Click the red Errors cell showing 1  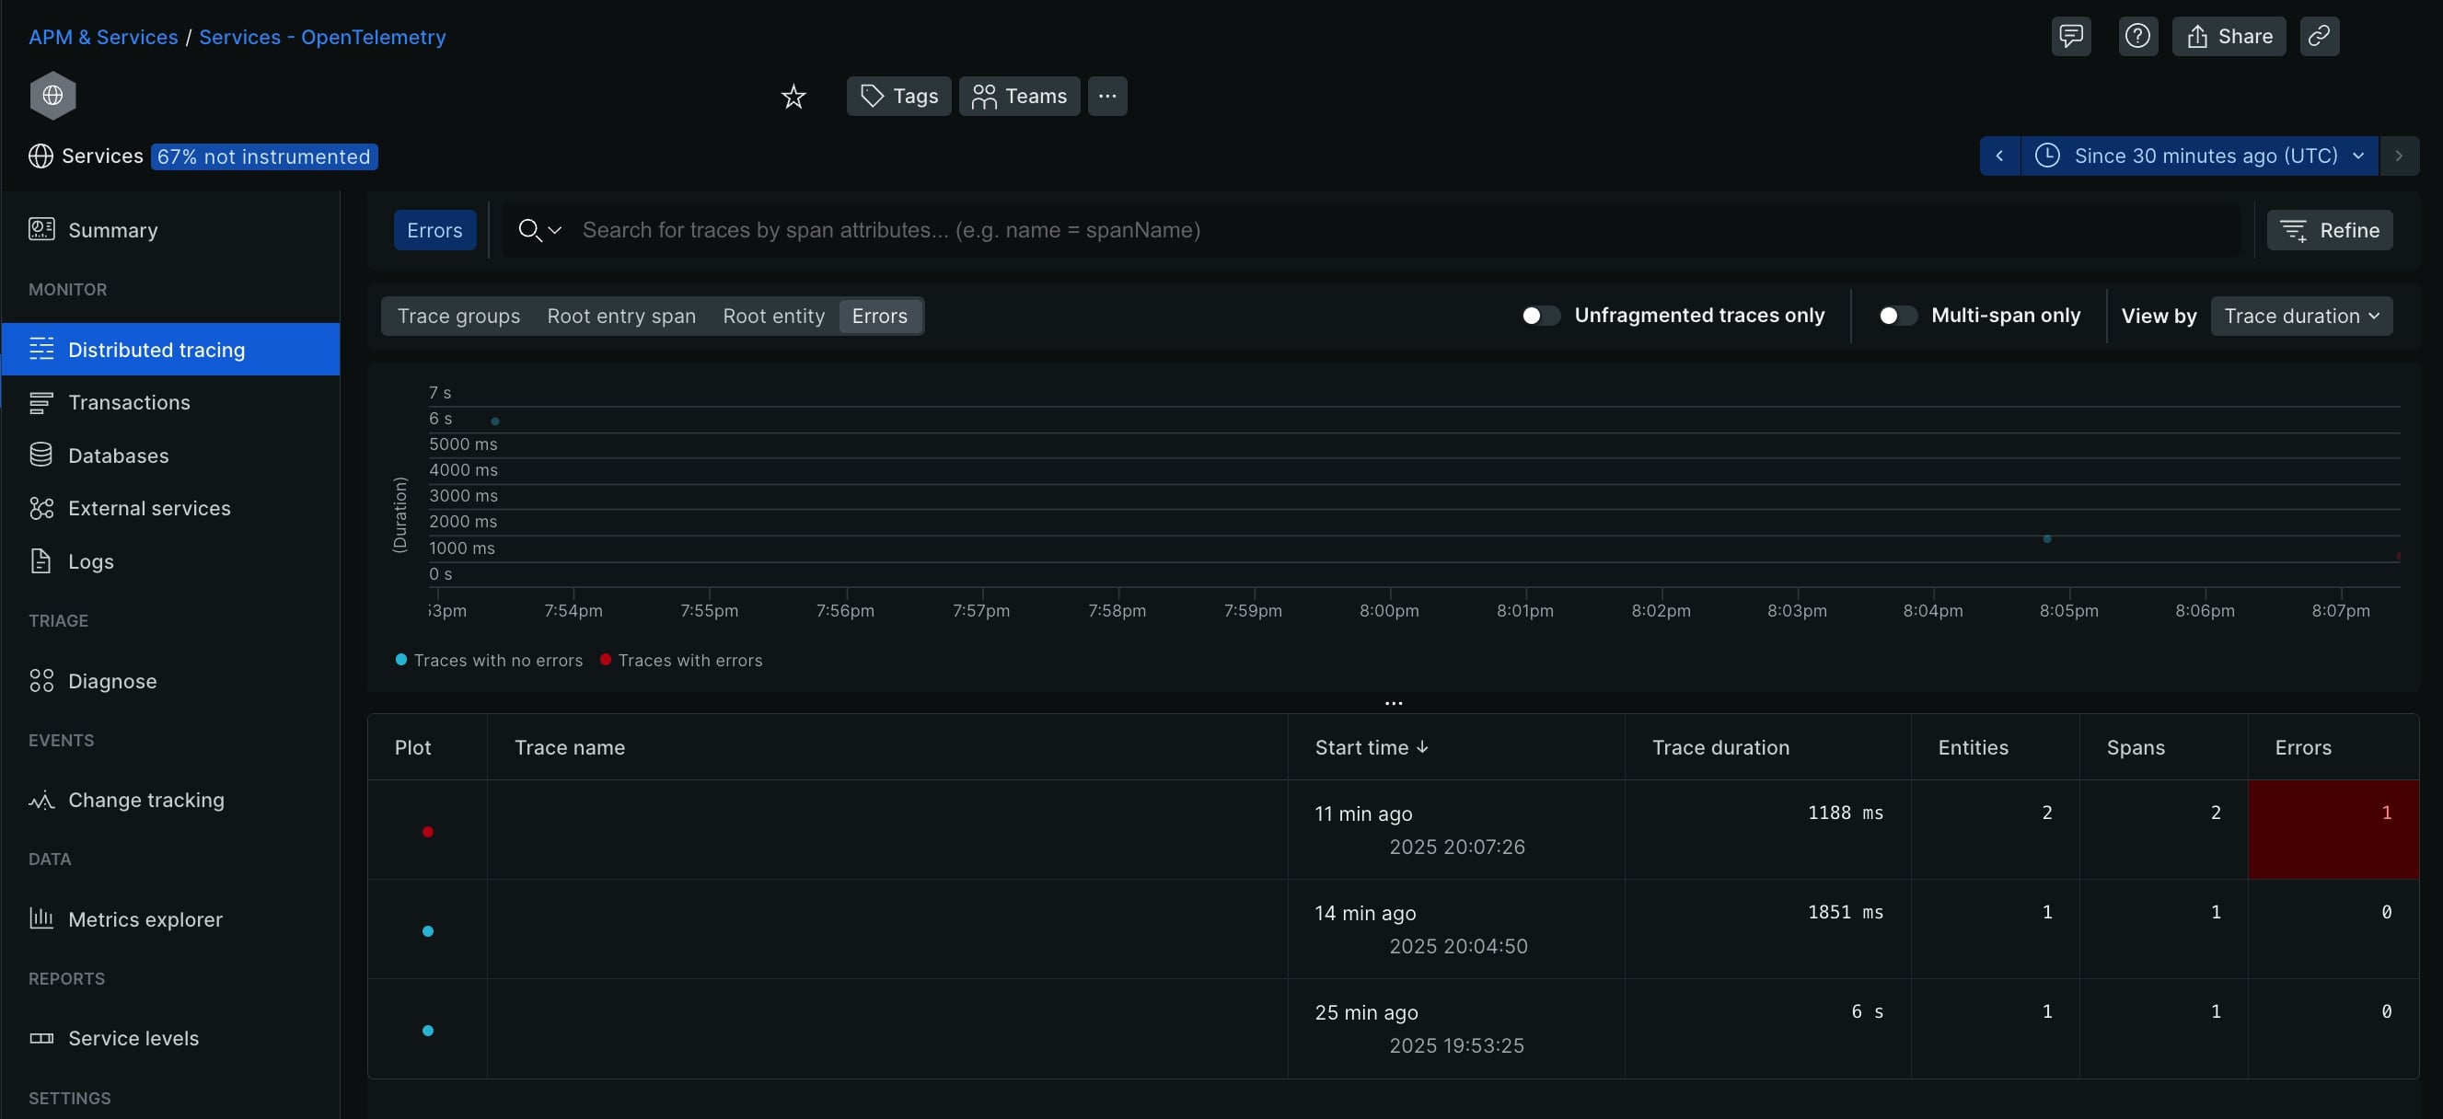tap(2333, 830)
